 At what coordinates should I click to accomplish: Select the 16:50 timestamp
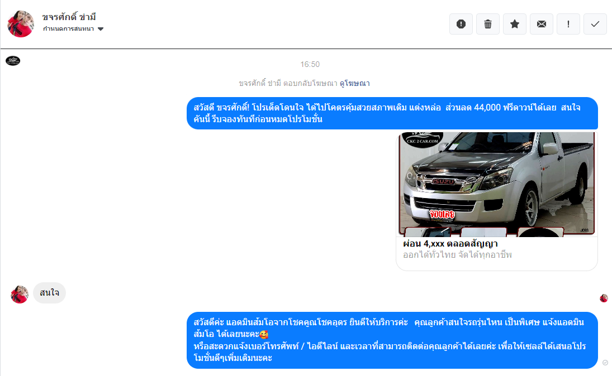click(x=310, y=64)
